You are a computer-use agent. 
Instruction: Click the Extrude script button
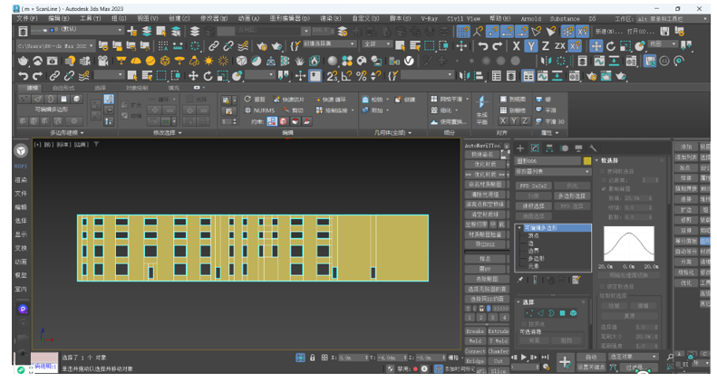click(x=499, y=331)
